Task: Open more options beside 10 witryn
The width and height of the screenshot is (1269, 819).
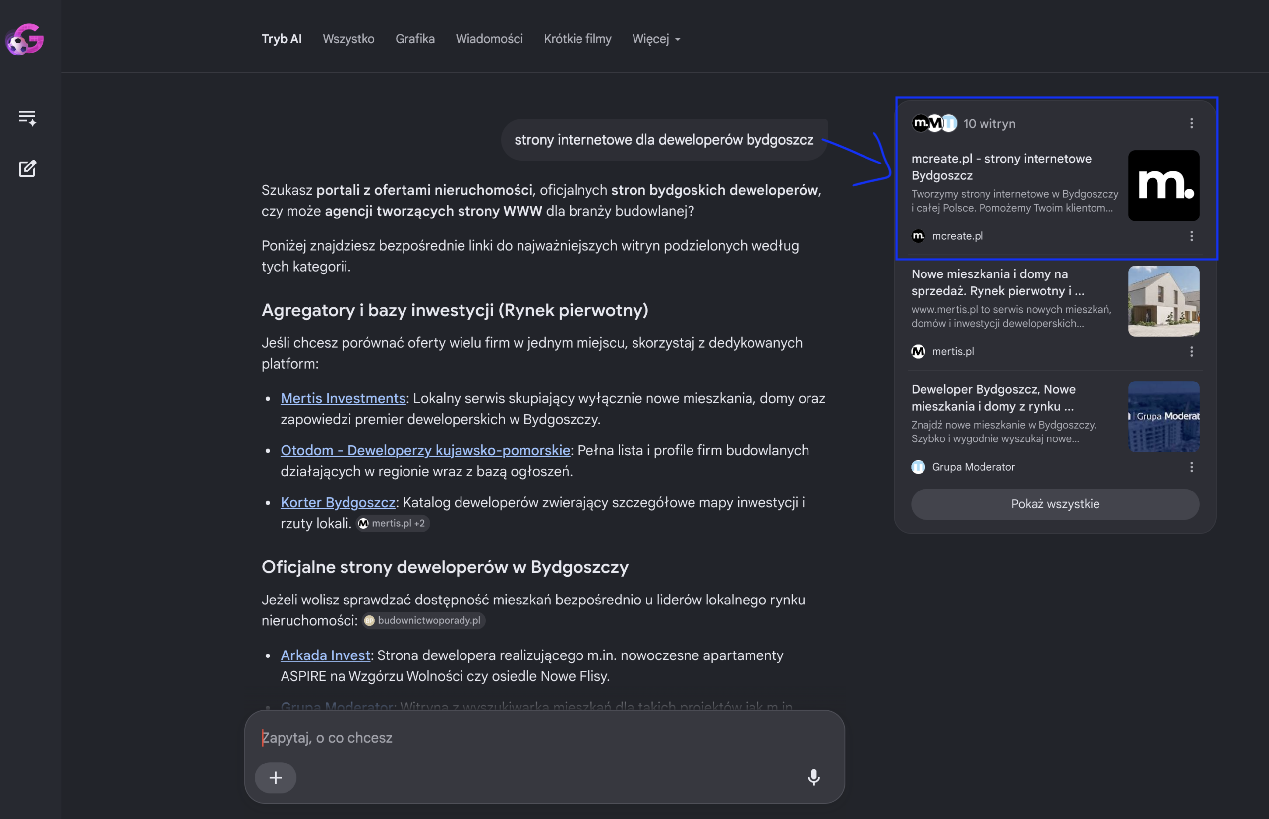Action: [1191, 123]
